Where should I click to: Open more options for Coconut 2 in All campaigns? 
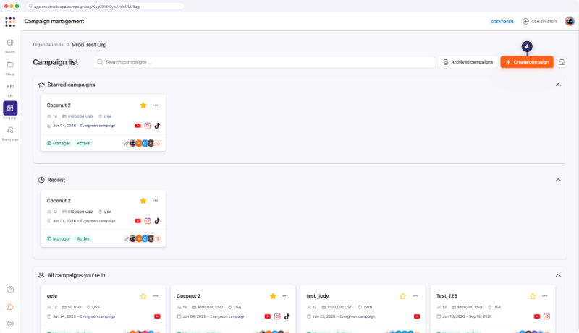click(285, 296)
